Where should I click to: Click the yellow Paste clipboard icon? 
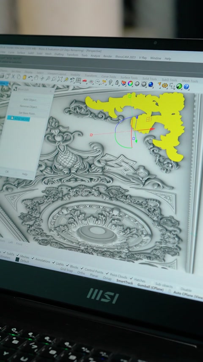(25, 77)
